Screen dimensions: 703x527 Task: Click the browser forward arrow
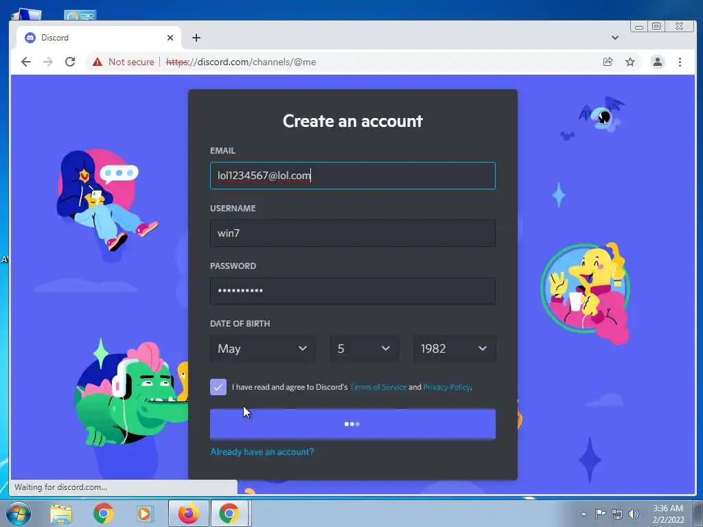coord(48,62)
